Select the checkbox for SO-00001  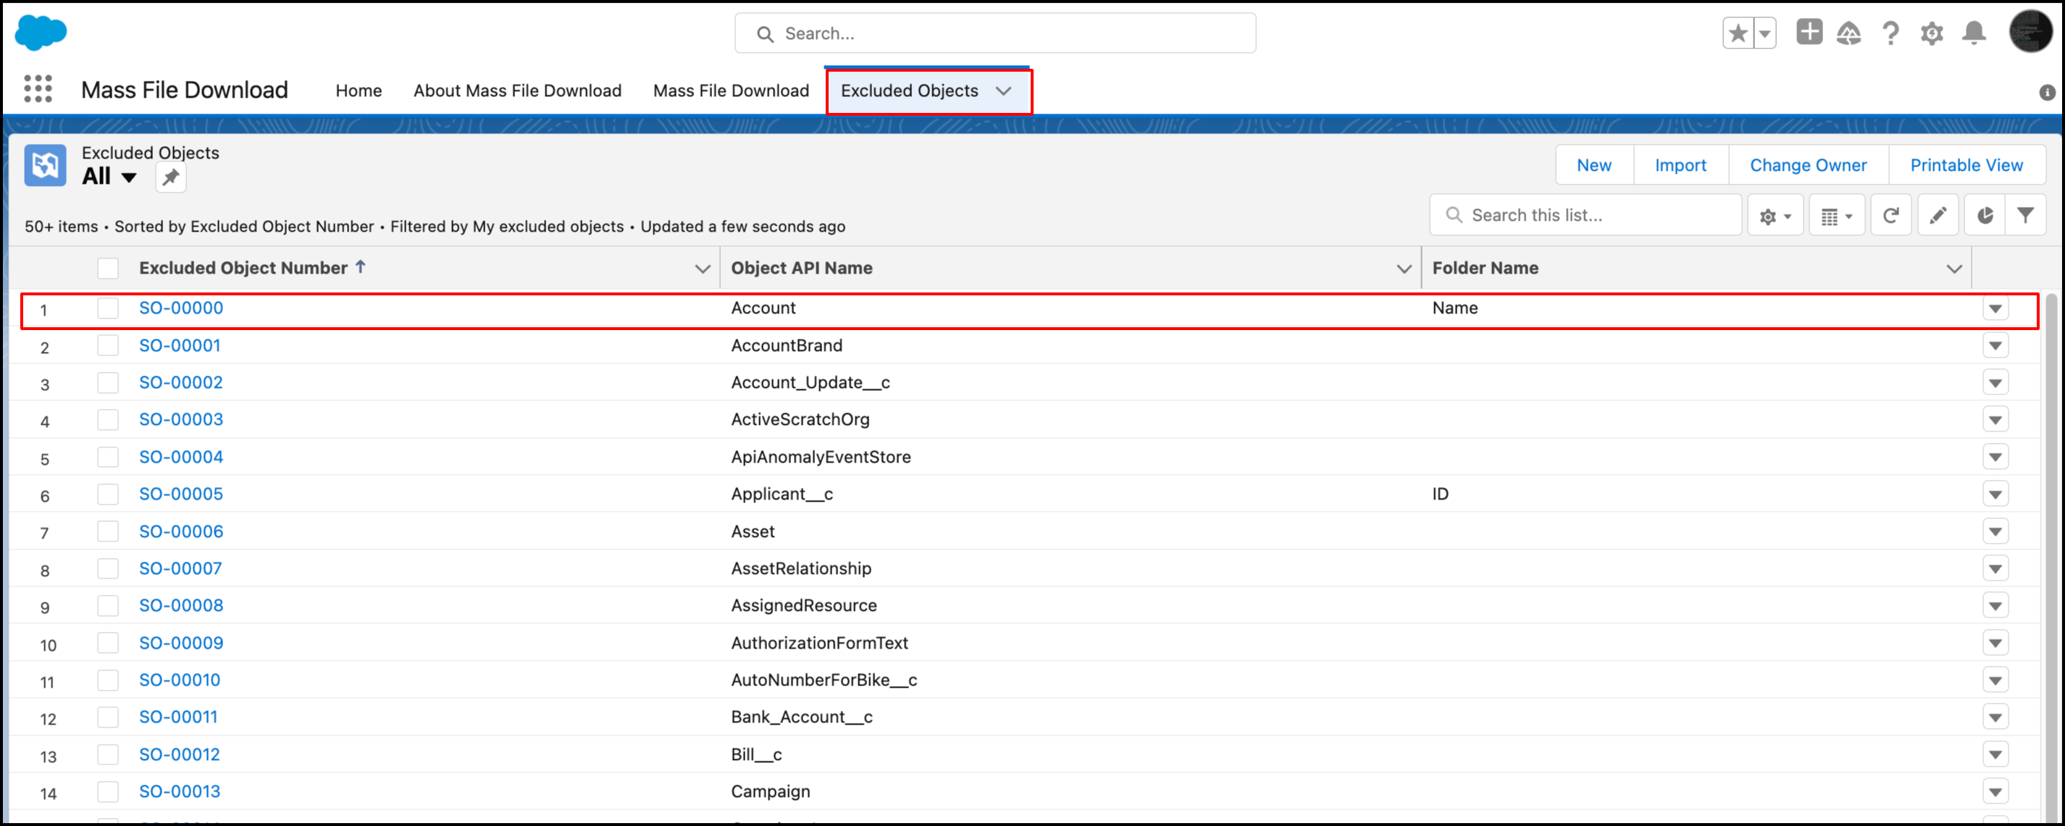[x=107, y=346]
